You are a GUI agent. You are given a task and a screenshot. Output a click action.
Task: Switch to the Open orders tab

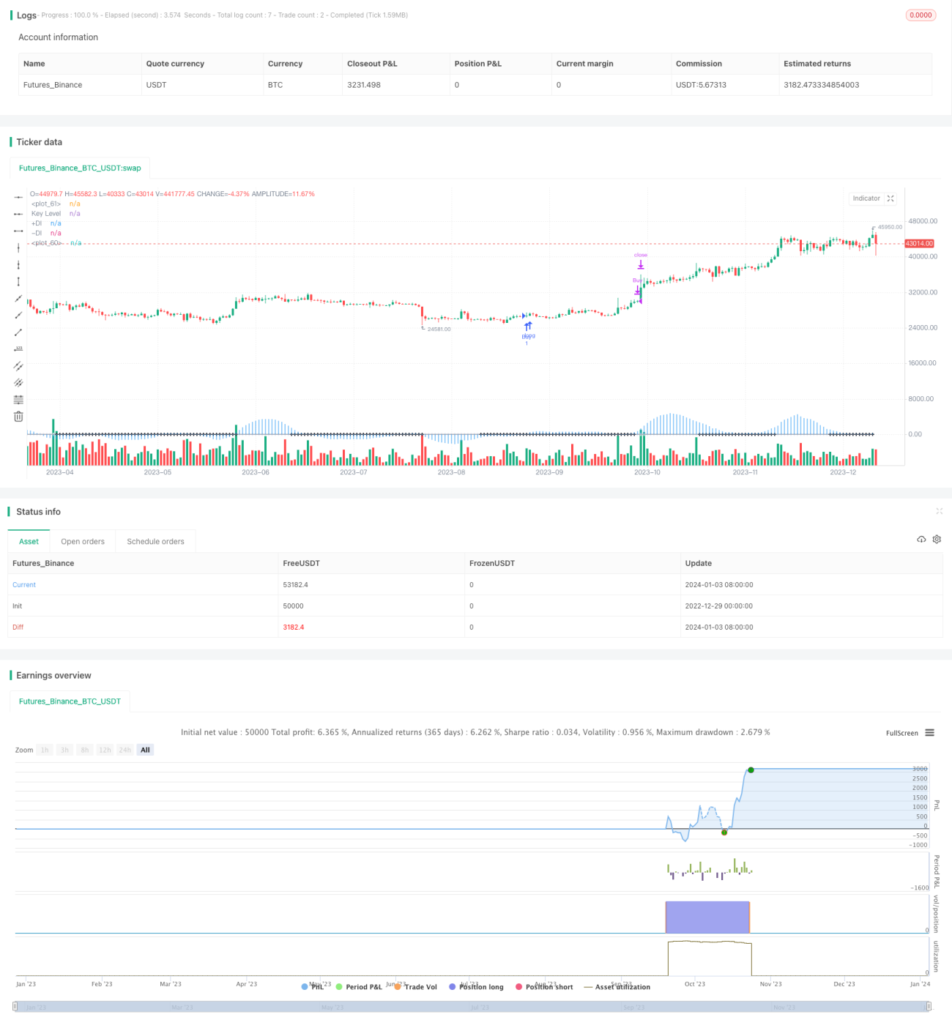tap(83, 542)
